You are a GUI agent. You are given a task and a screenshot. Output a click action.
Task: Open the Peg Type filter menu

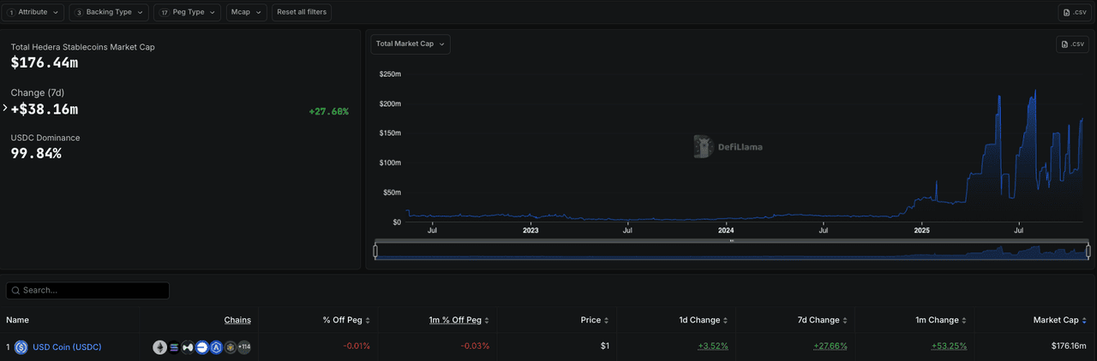(x=188, y=12)
